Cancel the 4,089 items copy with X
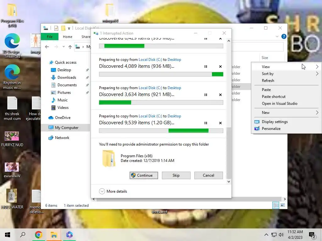322x241 pixels. pyautogui.click(x=220, y=67)
